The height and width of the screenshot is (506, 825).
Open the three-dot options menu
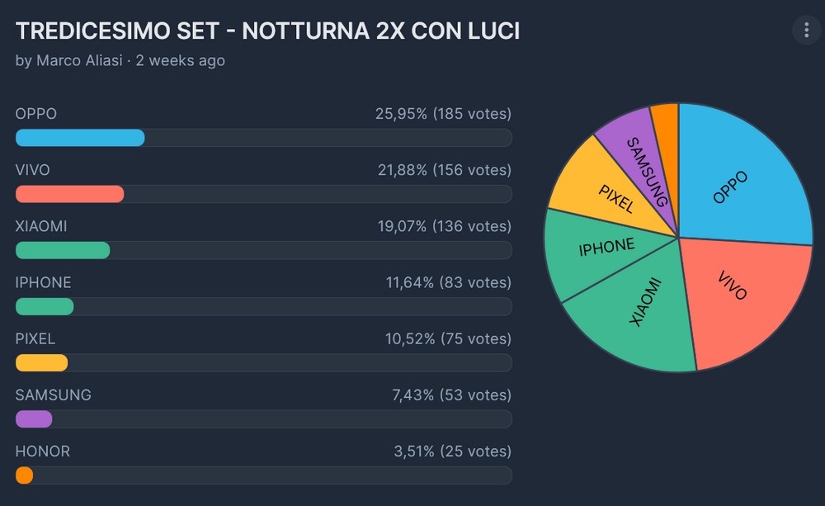(x=806, y=31)
